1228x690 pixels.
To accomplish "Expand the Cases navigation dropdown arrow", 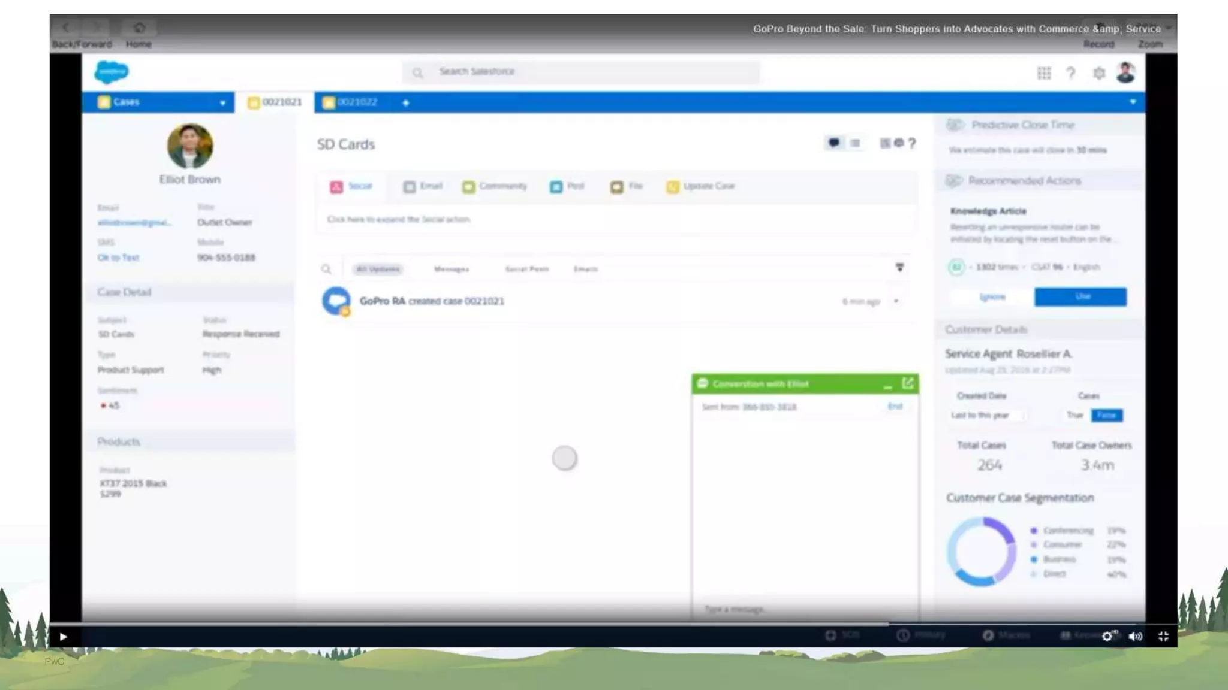I will click(x=222, y=103).
